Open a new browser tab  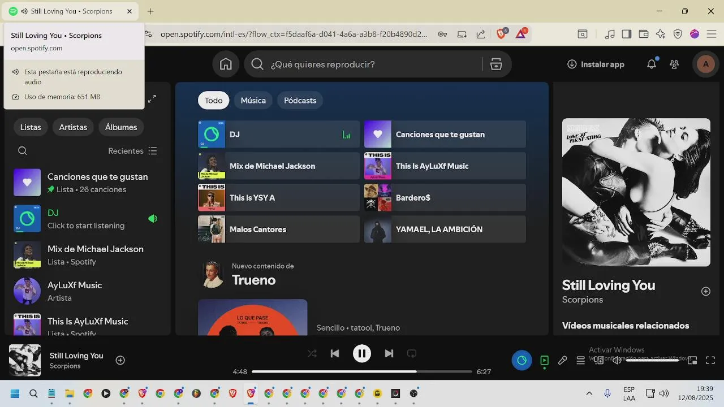point(150,11)
